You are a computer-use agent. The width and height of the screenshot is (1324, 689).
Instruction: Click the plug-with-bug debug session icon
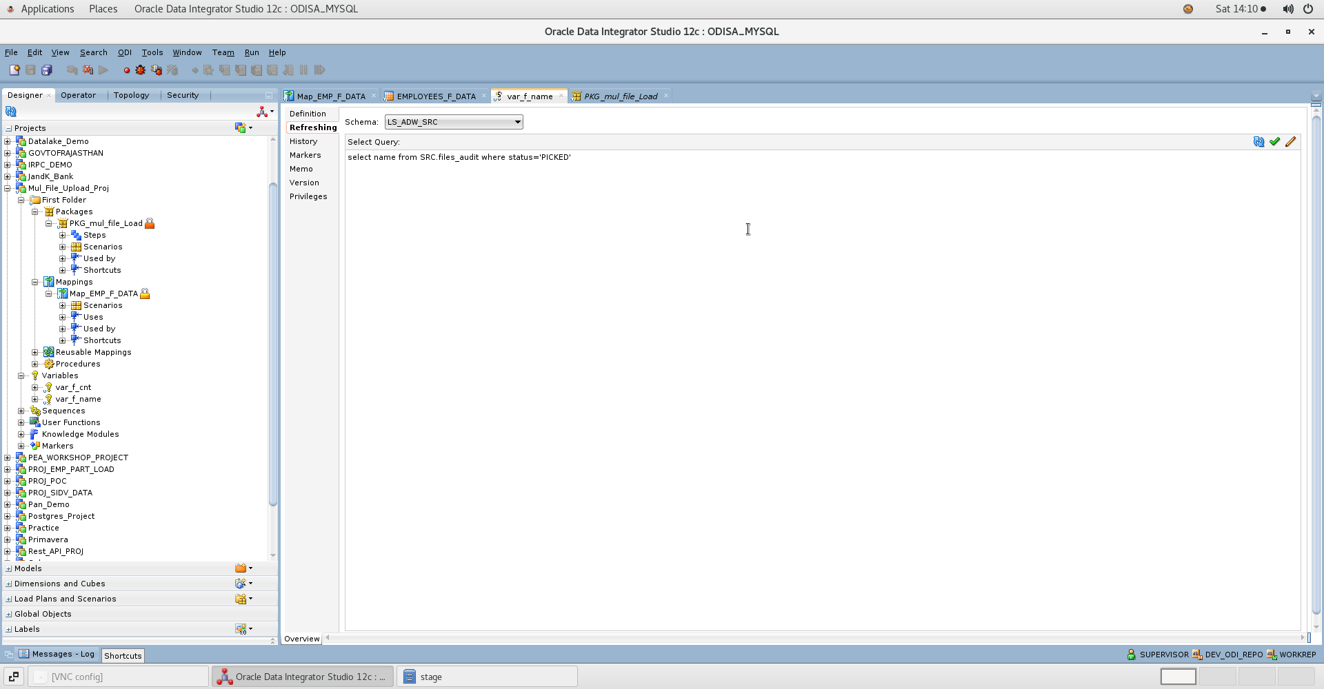click(x=157, y=70)
